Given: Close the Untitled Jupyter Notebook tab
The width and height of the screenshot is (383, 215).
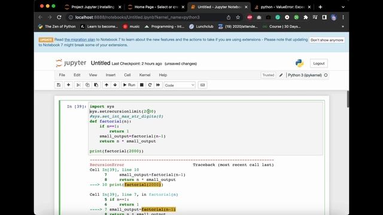Looking at the screenshot, I should [246, 7].
